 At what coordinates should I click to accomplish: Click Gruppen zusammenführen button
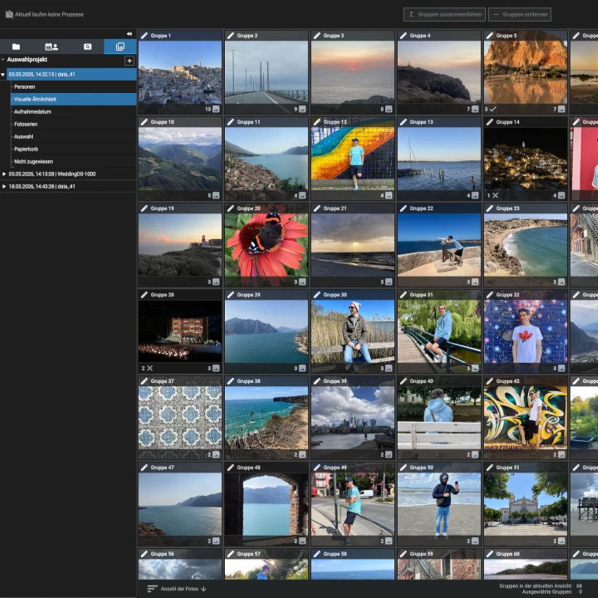(x=445, y=14)
